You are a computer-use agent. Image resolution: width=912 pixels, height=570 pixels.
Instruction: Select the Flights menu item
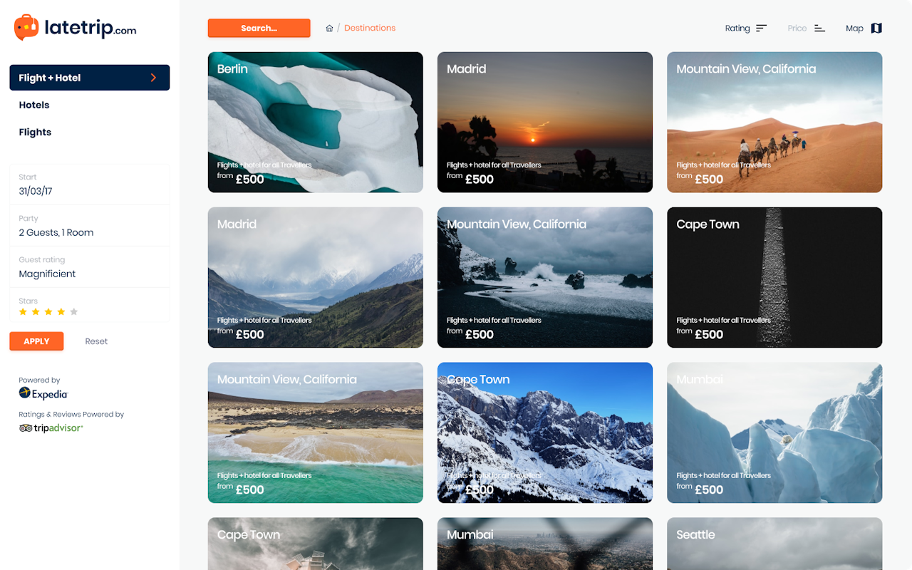35,132
